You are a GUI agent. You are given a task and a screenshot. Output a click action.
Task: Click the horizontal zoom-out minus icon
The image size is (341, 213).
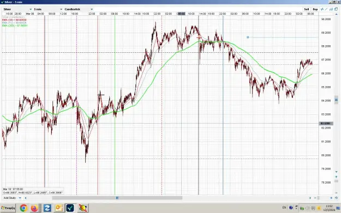(315, 198)
